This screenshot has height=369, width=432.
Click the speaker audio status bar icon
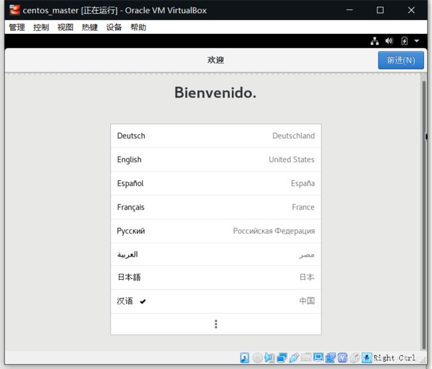tap(269, 358)
